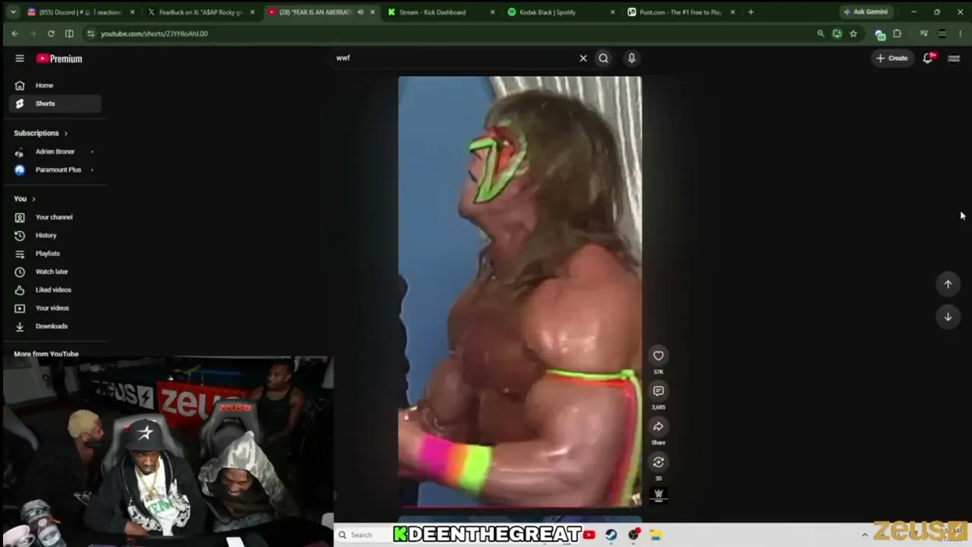Open Your videos
The image size is (972, 547).
coord(55,308)
